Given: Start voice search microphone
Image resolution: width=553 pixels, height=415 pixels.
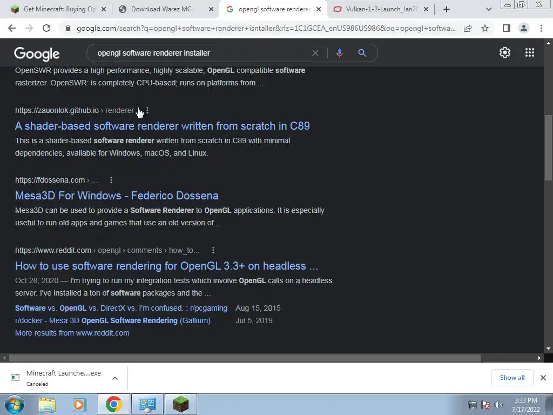Looking at the screenshot, I should (339, 53).
